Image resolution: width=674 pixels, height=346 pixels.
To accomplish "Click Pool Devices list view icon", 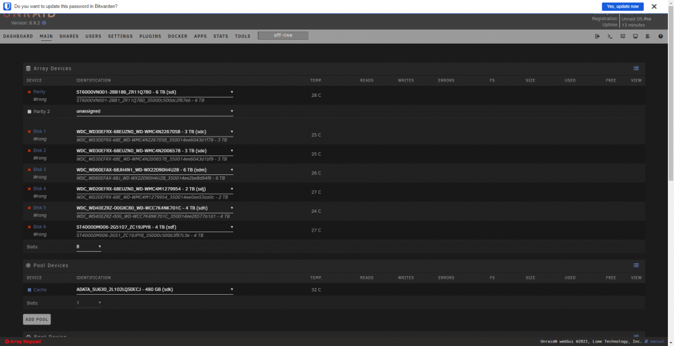I will [x=636, y=265].
